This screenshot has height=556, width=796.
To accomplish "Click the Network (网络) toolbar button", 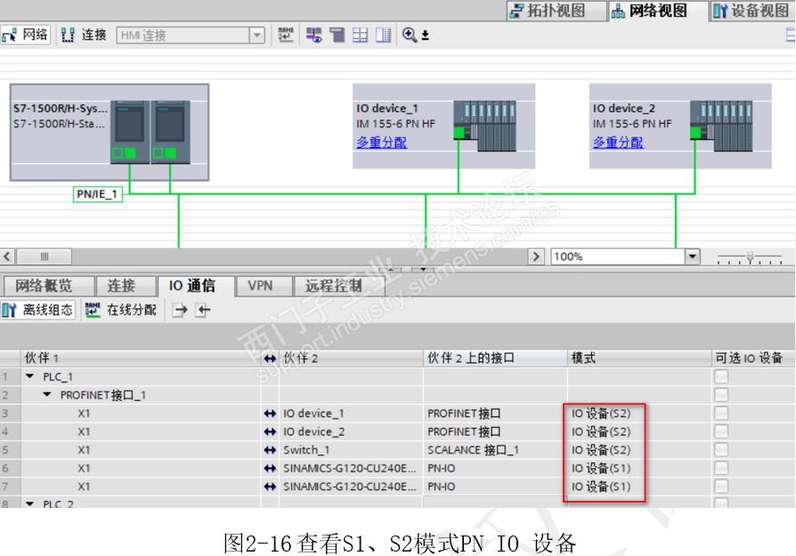I will 26,35.
